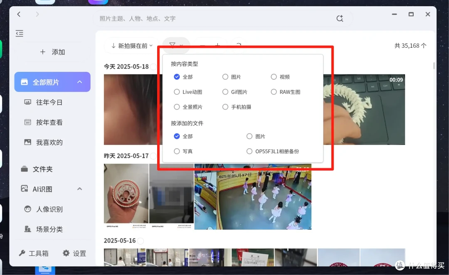
Task: Select the 写真 folder option
Action: [x=177, y=151]
